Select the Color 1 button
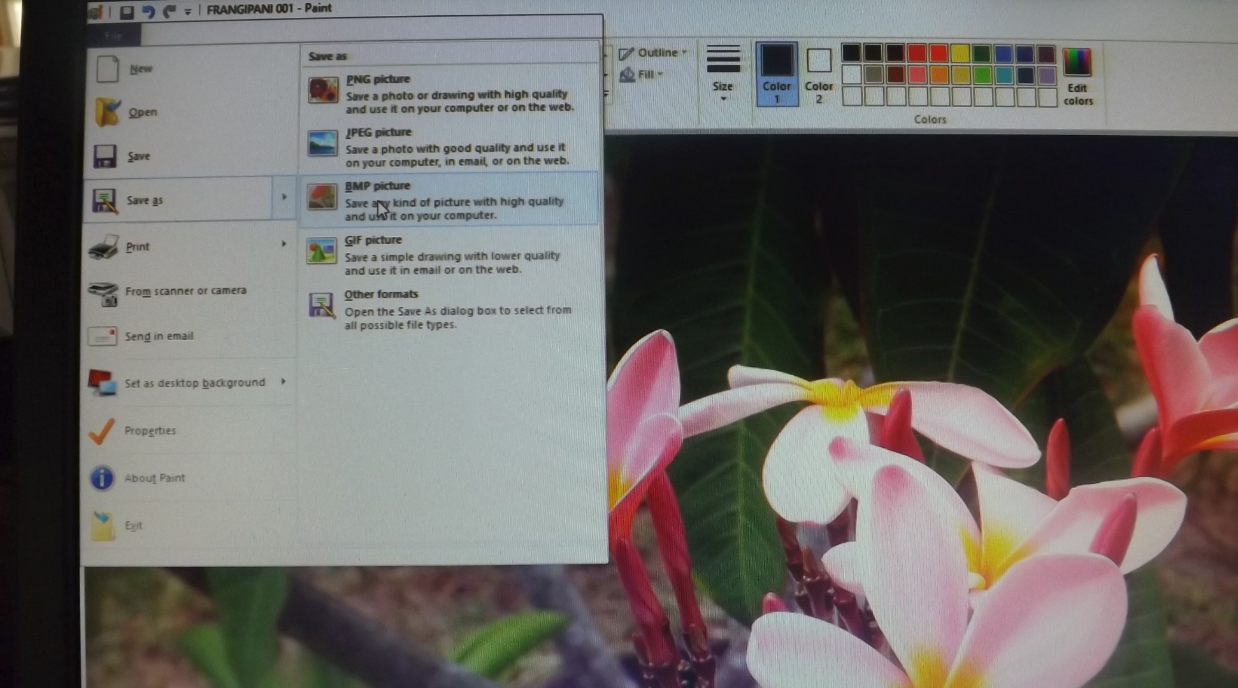 coord(777,75)
